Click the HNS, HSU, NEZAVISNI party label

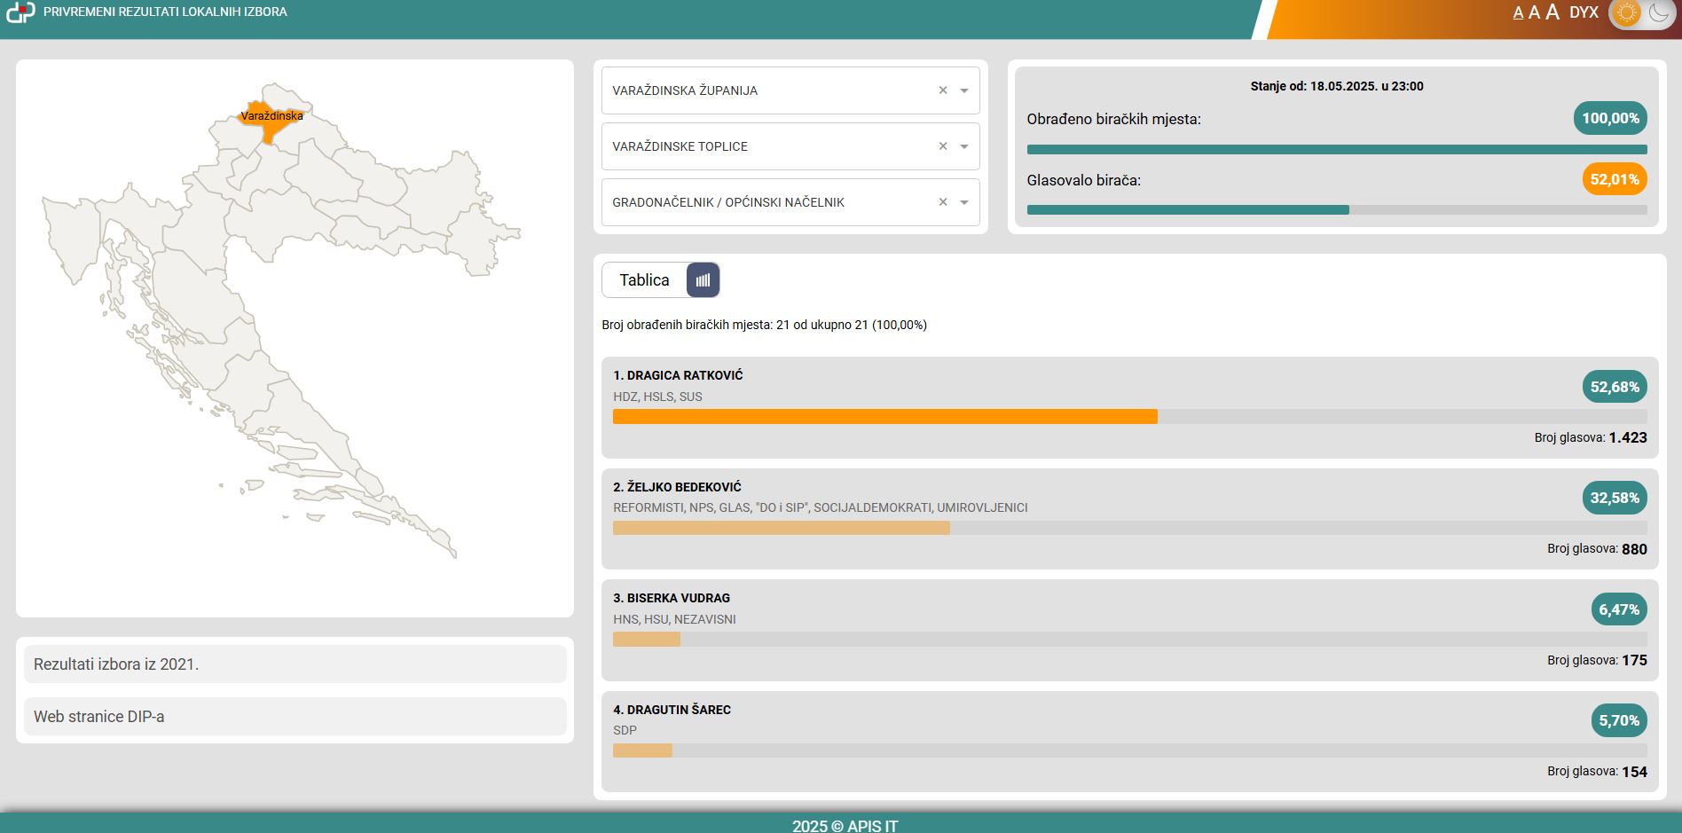pyautogui.click(x=674, y=619)
